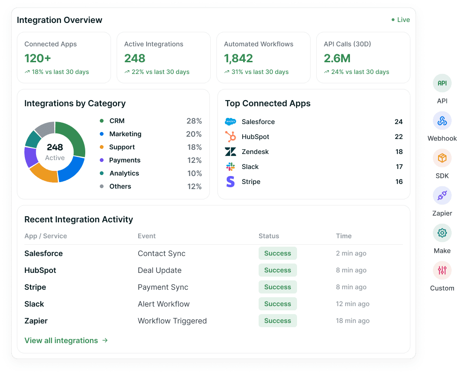Image resolution: width=461 pixels, height=374 pixels.
Task: Click the blue Marketing legend dot
Action: [102, 134]
